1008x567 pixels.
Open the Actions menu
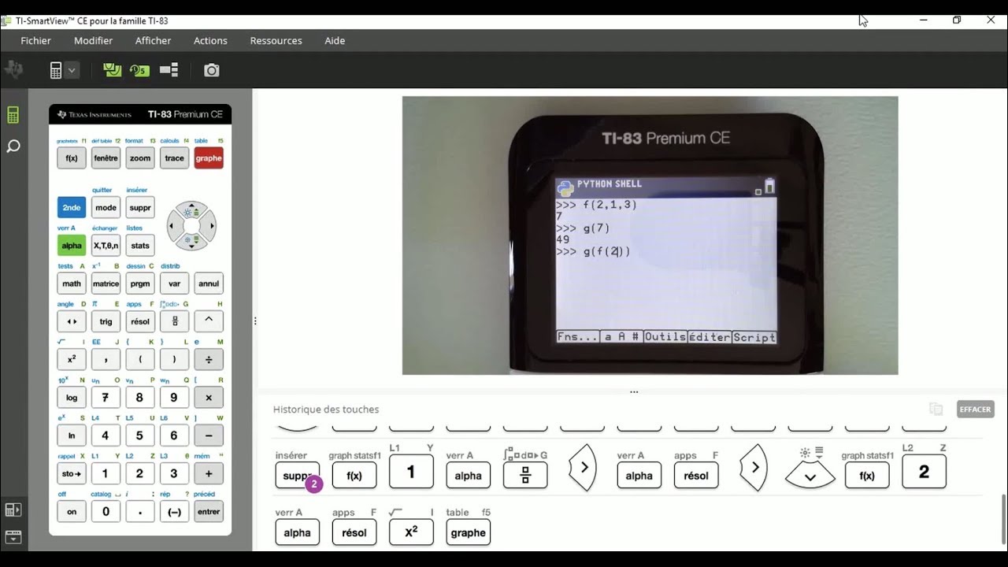coord(210,40)
